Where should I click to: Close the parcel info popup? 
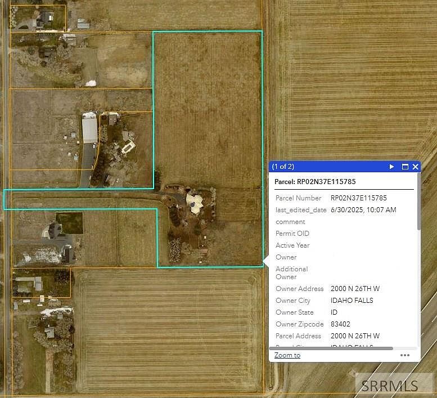[416, 167]
